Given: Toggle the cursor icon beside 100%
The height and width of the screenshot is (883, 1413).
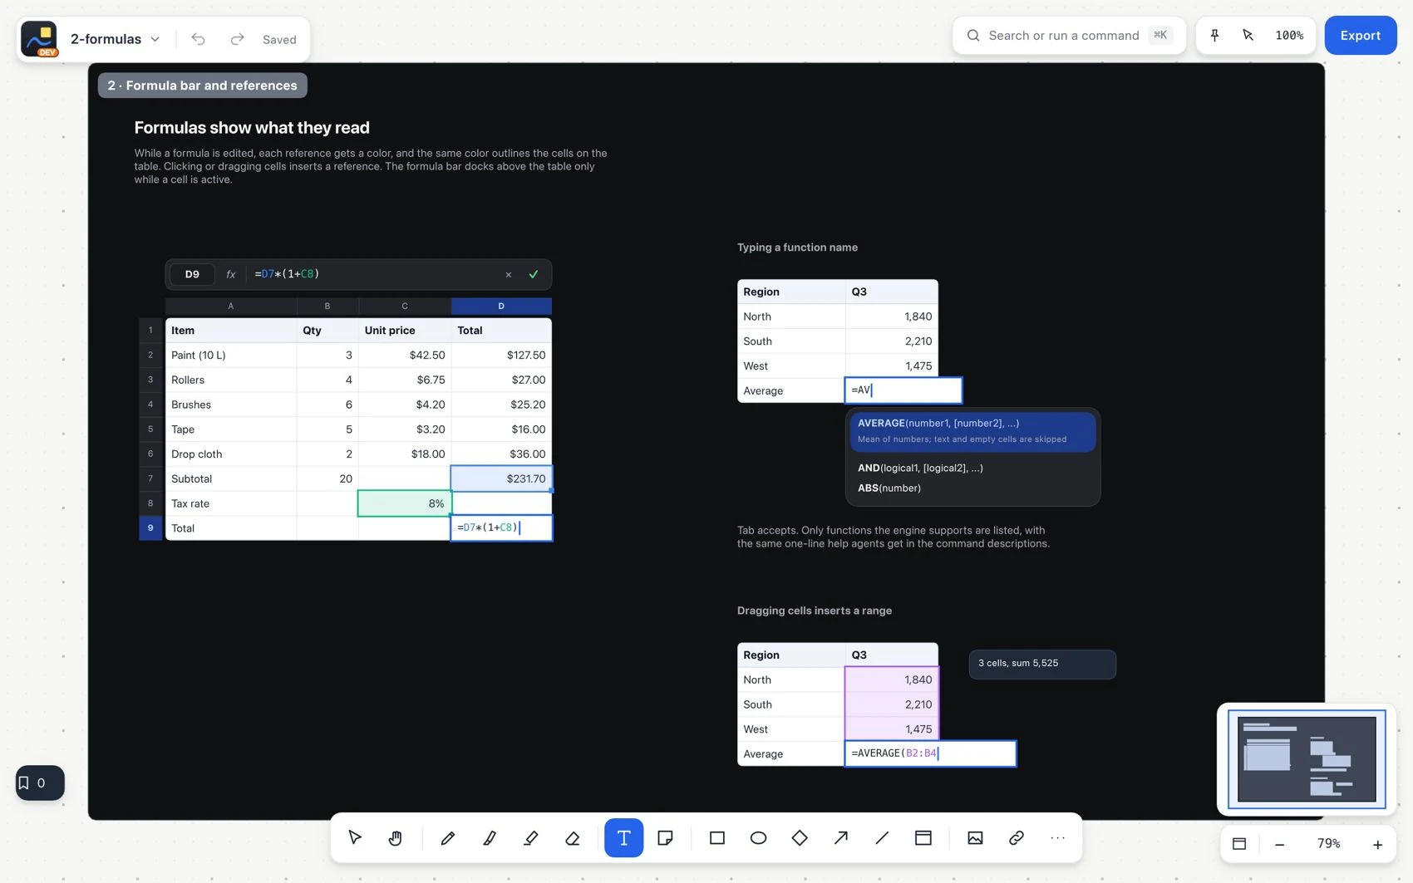Looking at the screenshot, I should click(x=1248, y=36).
